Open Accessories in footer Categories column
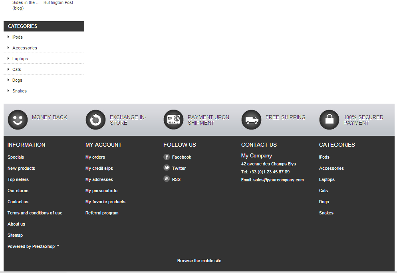 tap(331, 168)
